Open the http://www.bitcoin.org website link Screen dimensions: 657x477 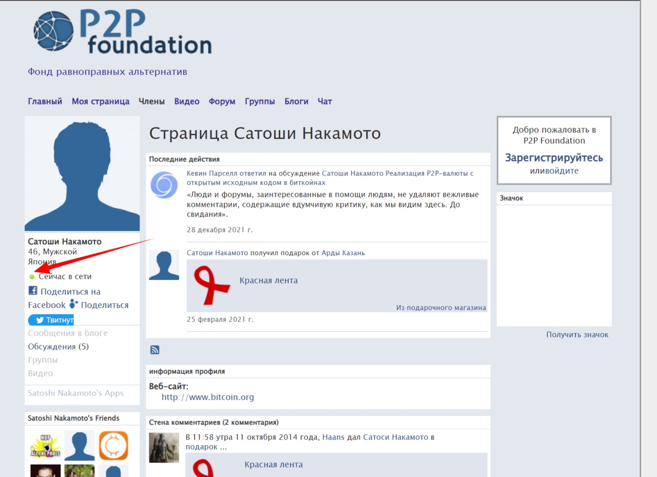pyautogui.click(x=208, y=397)
